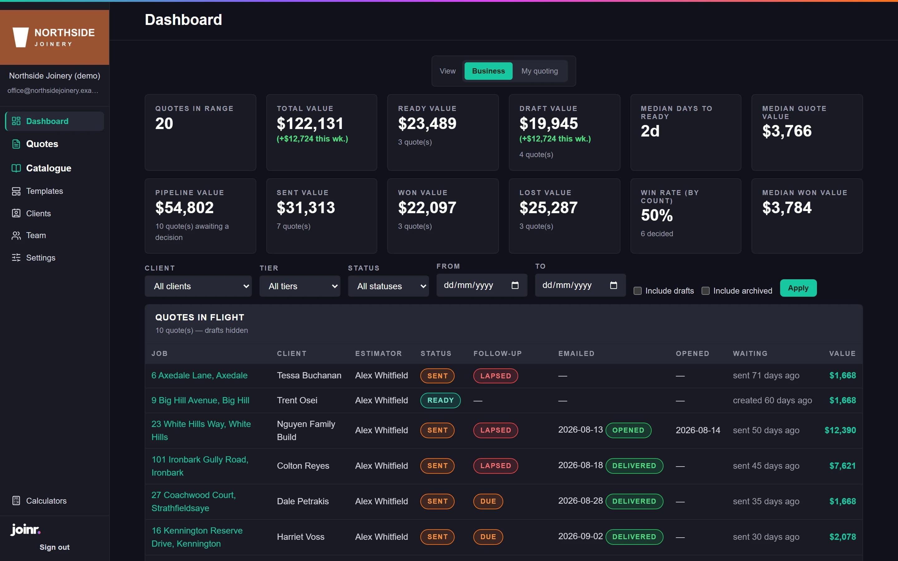Screen dimensions: 898x561
Task: Click the joinr. logo
Action: (25, 529)
